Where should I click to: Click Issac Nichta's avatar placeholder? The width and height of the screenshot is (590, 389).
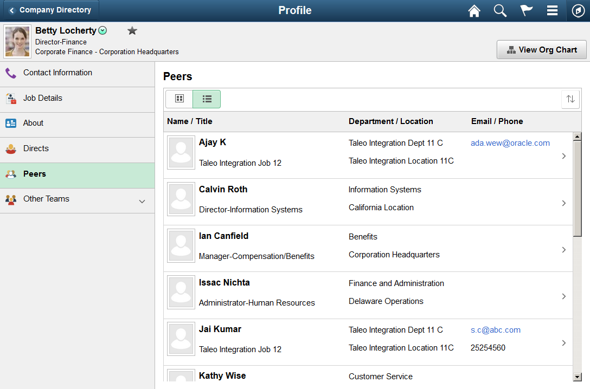181,293
